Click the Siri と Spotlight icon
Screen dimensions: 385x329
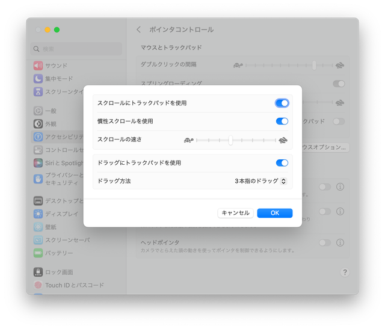pos(38,163)
